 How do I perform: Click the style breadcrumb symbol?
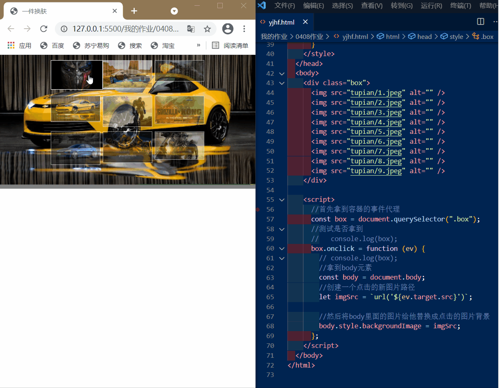[x=452, y=36]
